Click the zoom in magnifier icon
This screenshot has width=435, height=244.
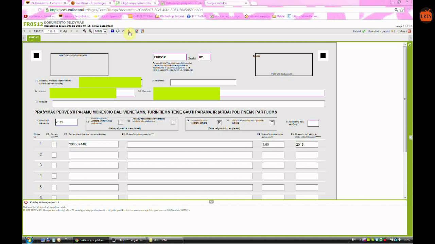pos(90,31)
